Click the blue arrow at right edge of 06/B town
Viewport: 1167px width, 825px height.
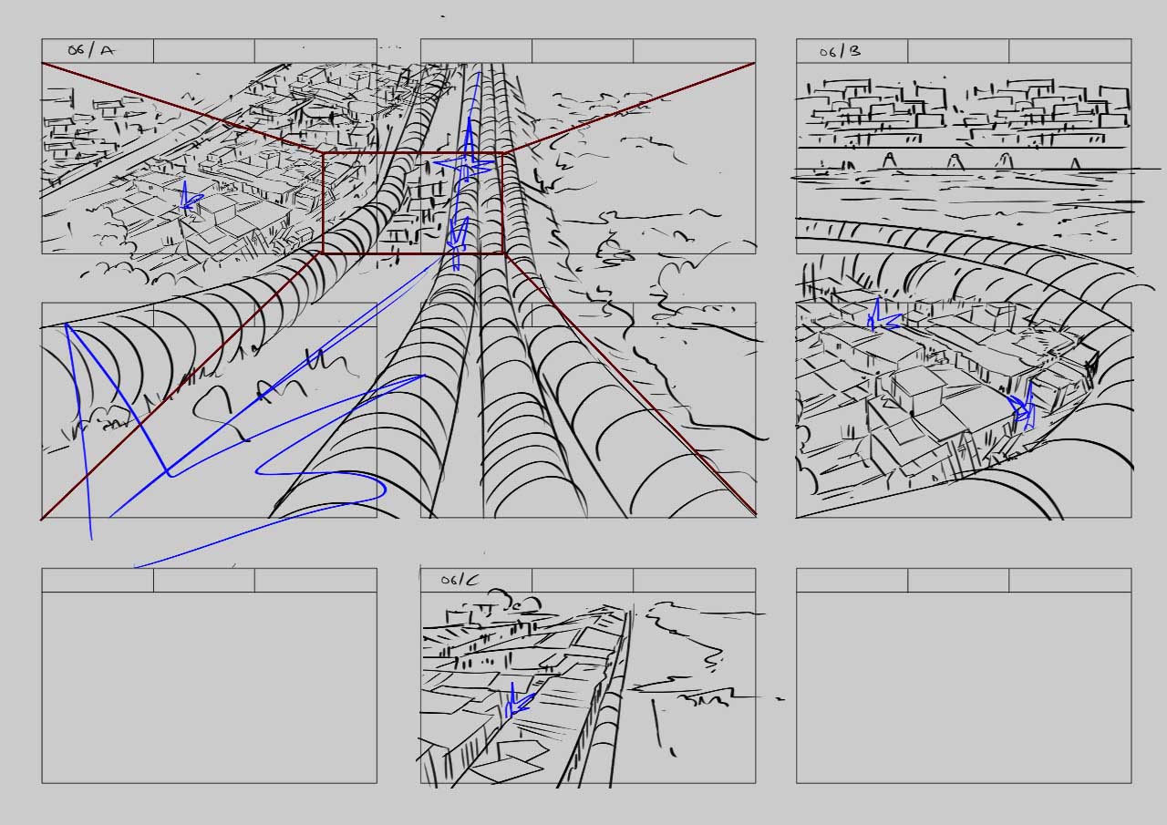(x=1023, y=410)
